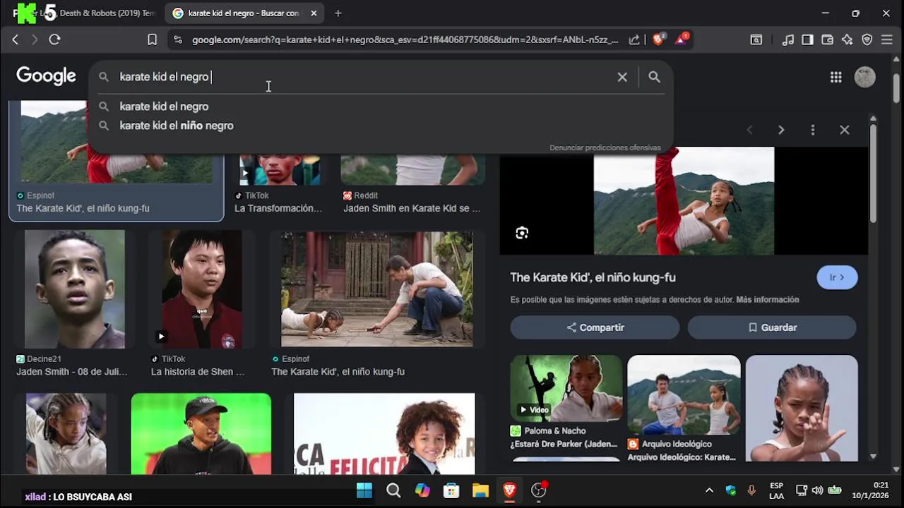Open Leo AI sparkle icon
The width and height of the screenshot is (904, 508).
[x=847, y=40]
